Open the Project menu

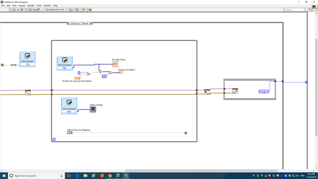pos(22,6)
